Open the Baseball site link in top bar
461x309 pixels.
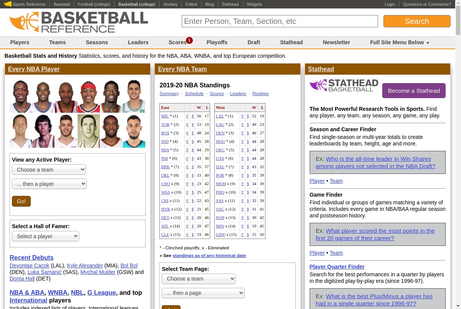click(61, 4)
